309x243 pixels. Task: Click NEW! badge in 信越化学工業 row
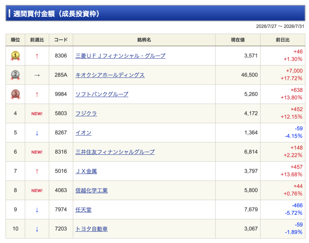coord(37,190)
